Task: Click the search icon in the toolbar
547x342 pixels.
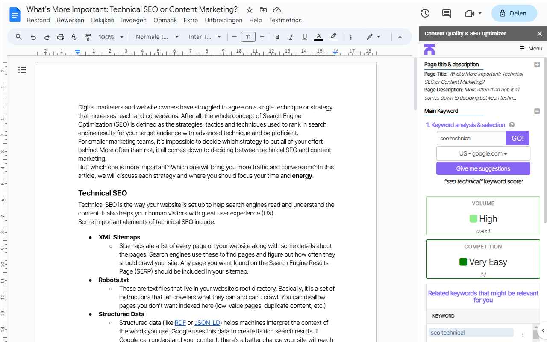Action: [x=18, y=37]
